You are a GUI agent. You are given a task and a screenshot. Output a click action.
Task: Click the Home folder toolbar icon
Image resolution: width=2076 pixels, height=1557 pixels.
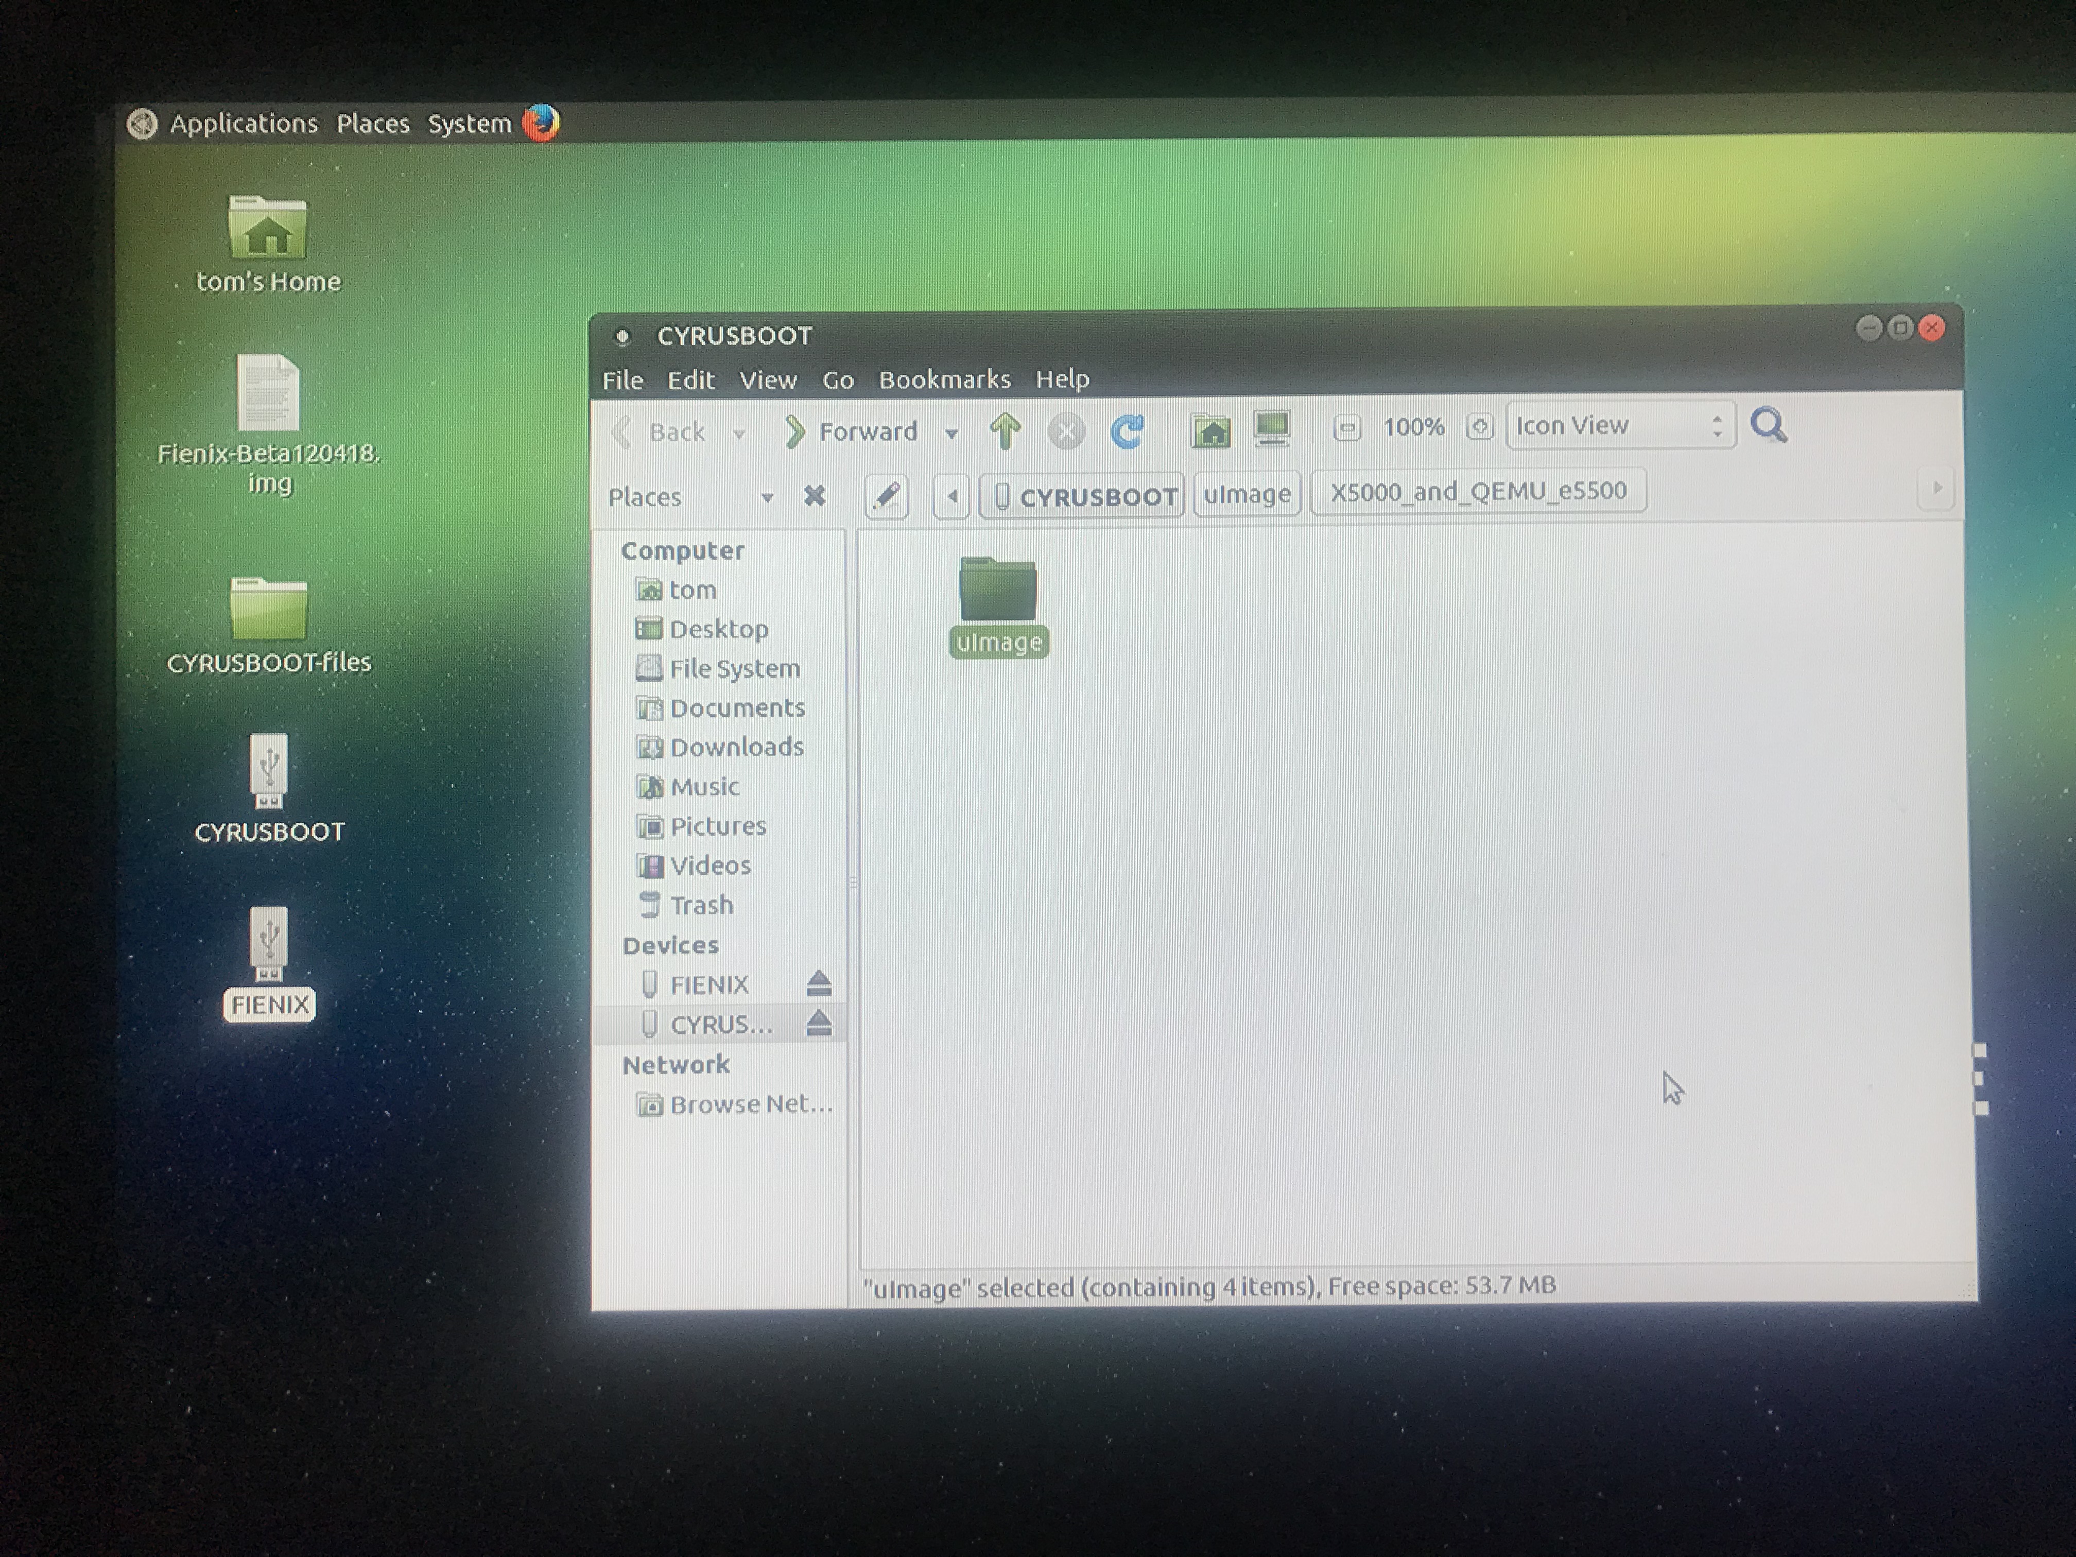[x=1210, y=431]
